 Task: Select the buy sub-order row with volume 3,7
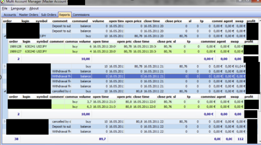[x=126, y=102]
